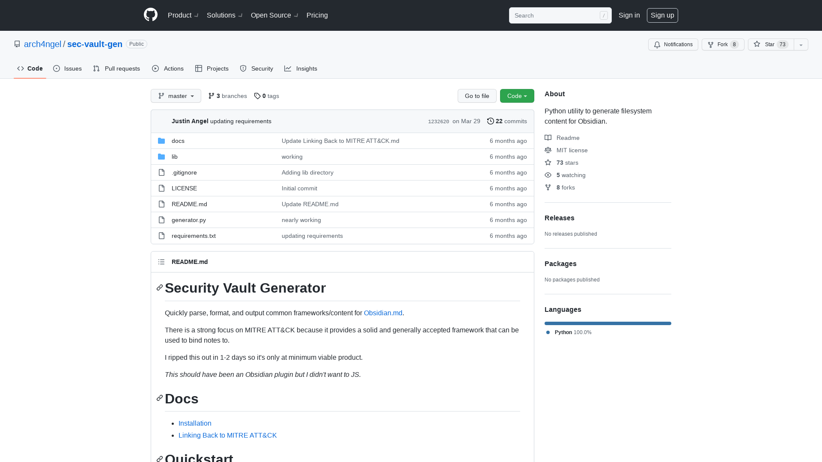Open the star lists dropdown arrow
Image resolution: width=822 pixels, height=462 pixels.
click(x=801, y=44)
